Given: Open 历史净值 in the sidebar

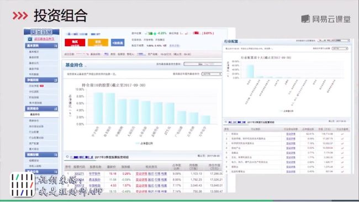Looking at the screenshot, I should (34, 86).
